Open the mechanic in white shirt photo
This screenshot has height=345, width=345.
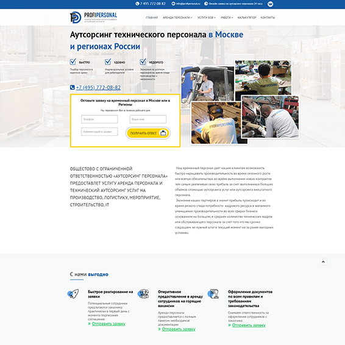271,117
